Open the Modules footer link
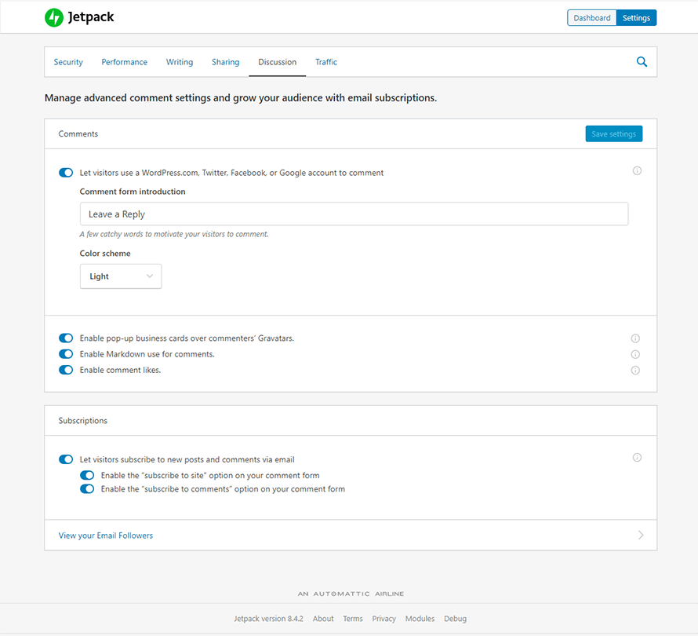 pos(420,619)
